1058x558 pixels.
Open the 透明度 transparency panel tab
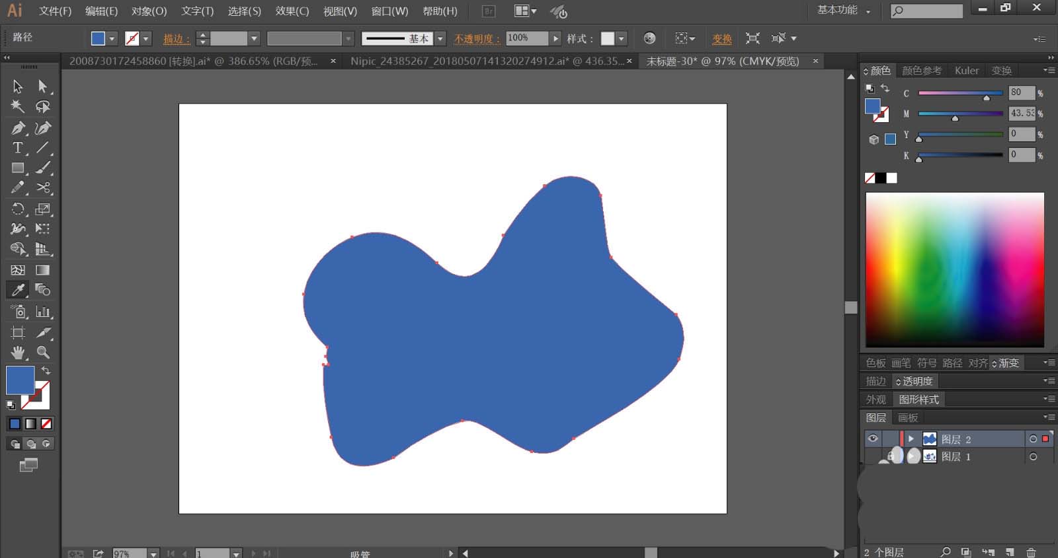click(x=915, y=381)
